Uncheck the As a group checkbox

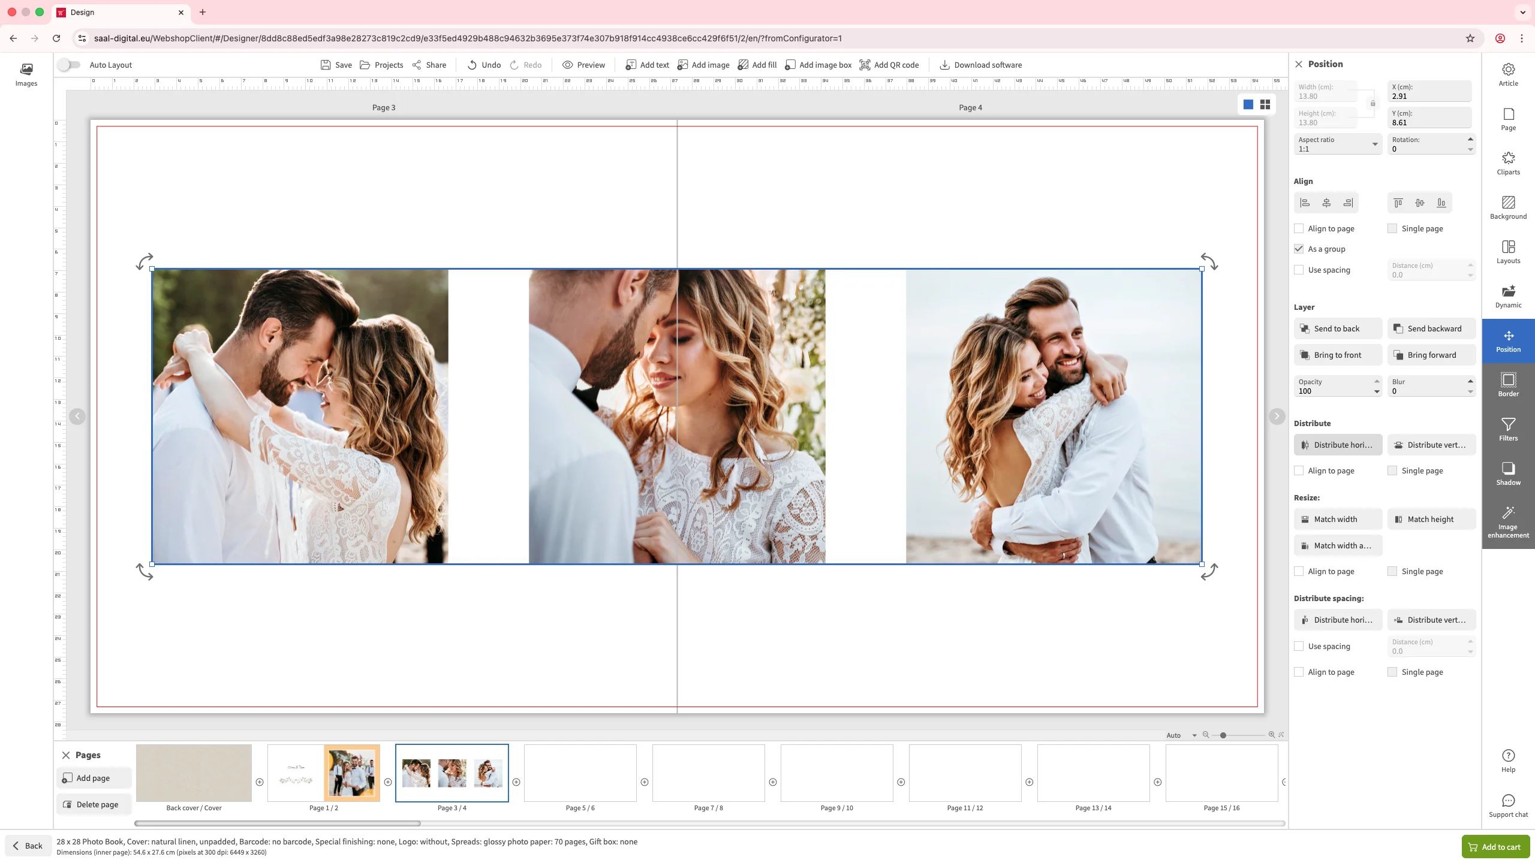1299,249
